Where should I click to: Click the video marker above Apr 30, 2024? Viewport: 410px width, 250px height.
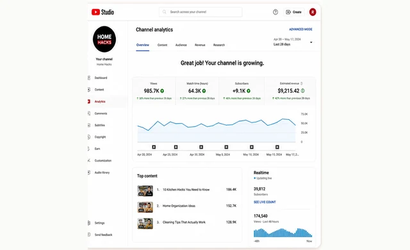tap(201, 147)
